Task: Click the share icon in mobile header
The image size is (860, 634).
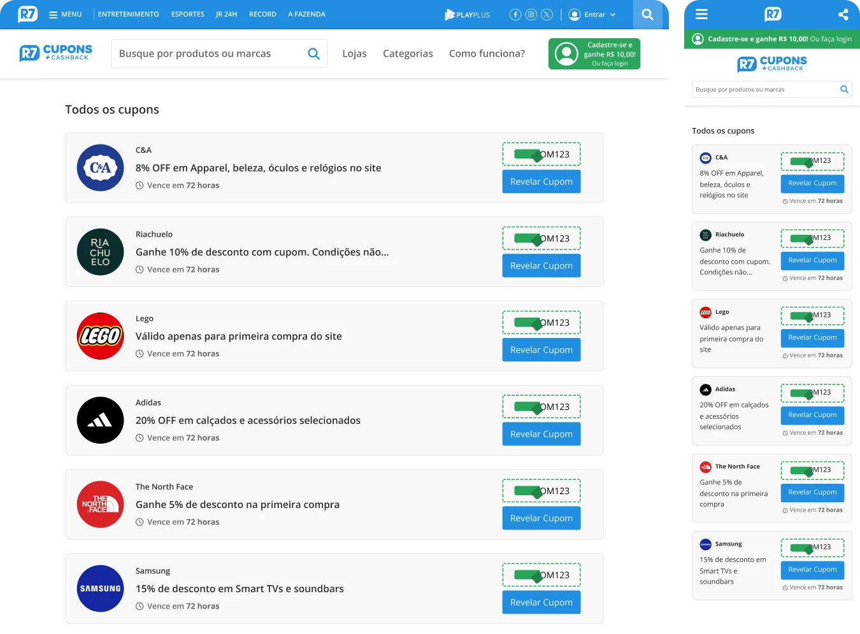Action: (x=843, y=14)
